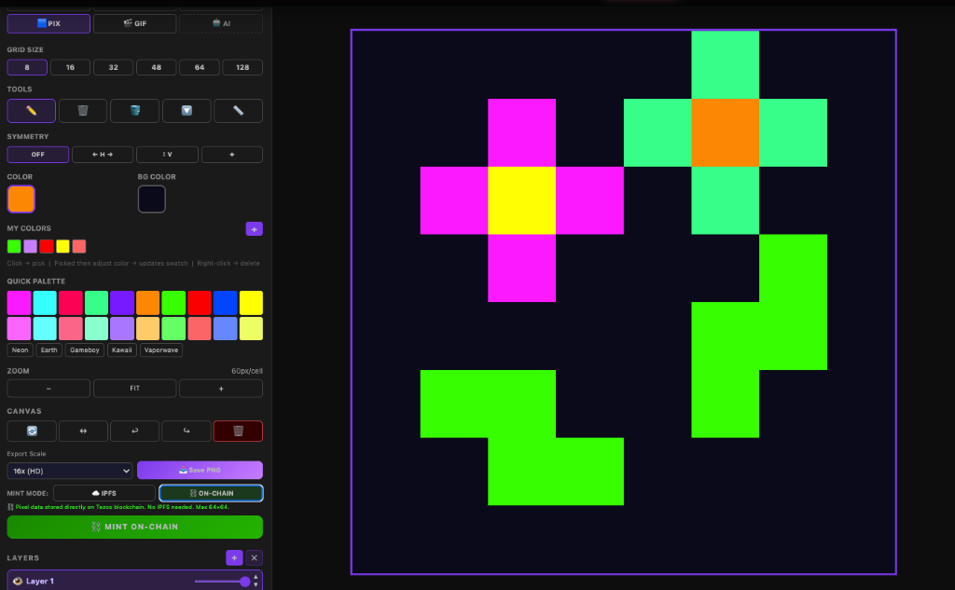
Task: Open the Export Scale dropdown
Action: pyautogui.click(x=69, y=471)
